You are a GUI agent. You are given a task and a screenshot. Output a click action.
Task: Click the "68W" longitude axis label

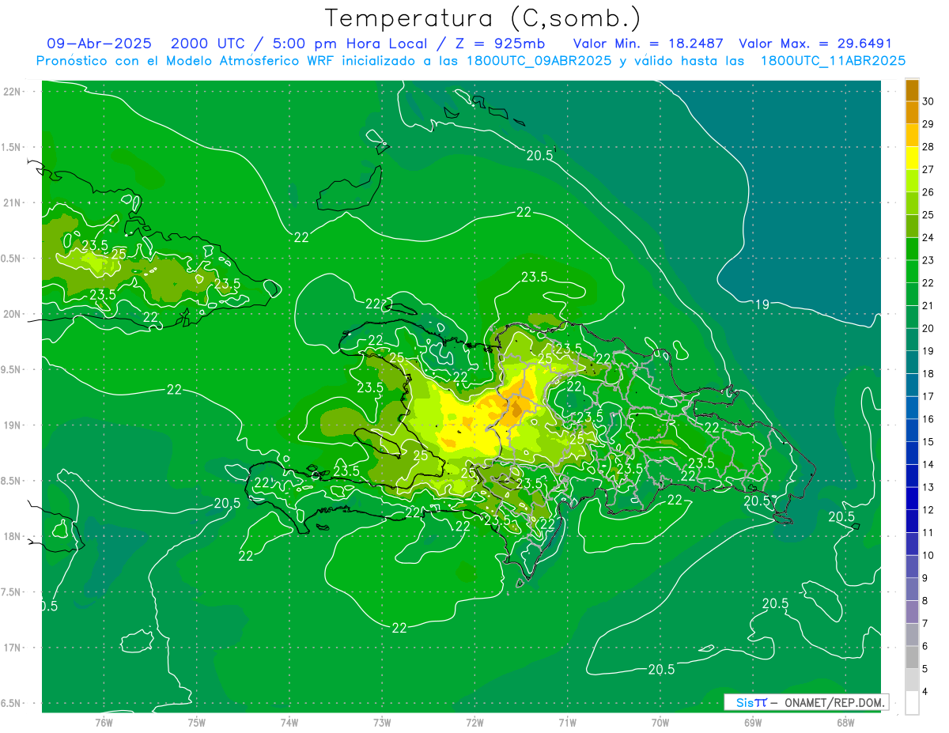(845, 722)
